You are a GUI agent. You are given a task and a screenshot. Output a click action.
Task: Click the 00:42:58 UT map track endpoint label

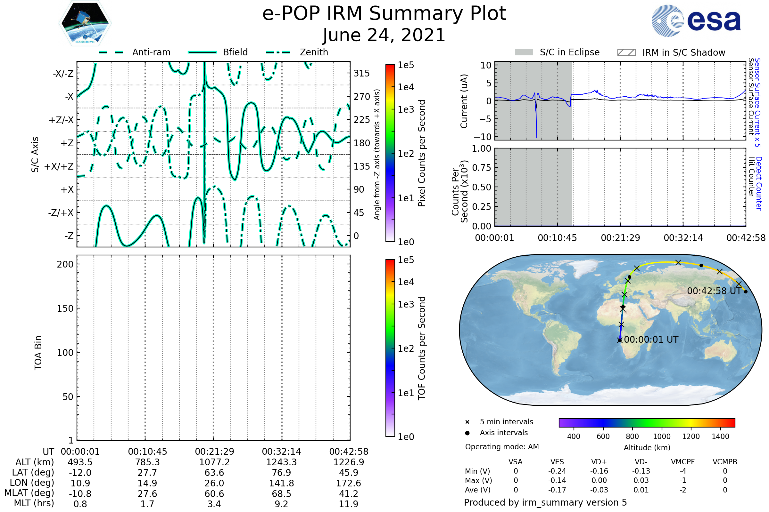tap(714, 291)
